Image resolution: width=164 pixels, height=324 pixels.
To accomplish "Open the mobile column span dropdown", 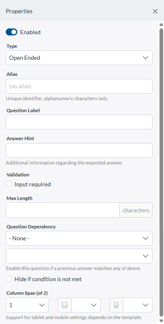I will pyautogui.click(x=138, y=305).
